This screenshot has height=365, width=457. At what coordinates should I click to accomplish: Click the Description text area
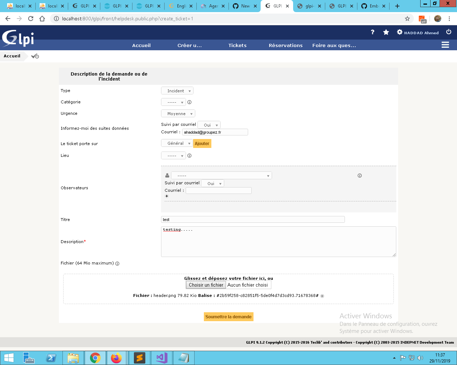tap(278, 242)
